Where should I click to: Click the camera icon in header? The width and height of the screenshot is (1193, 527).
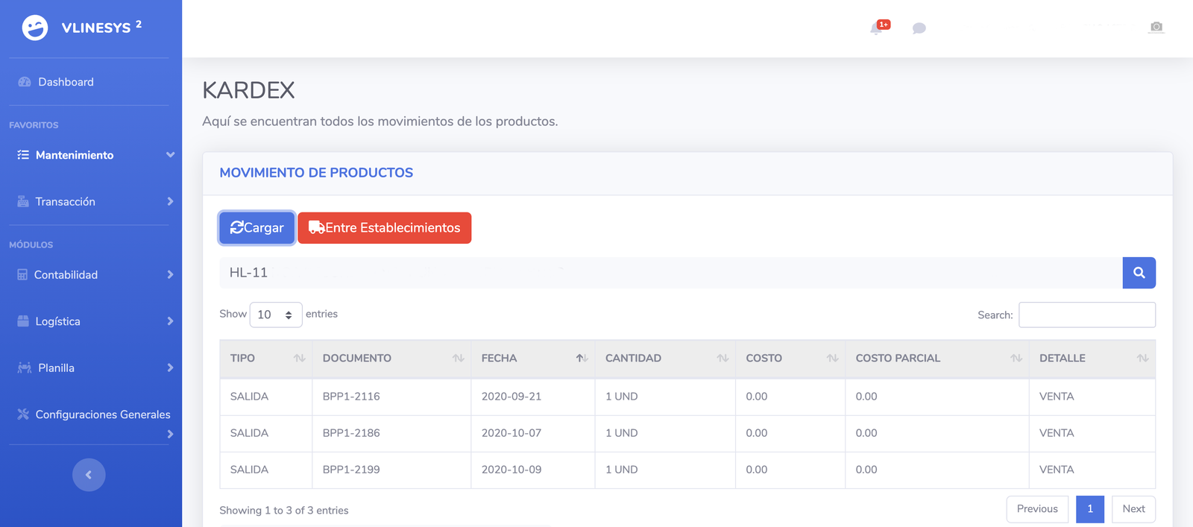tap(1156, 27)
